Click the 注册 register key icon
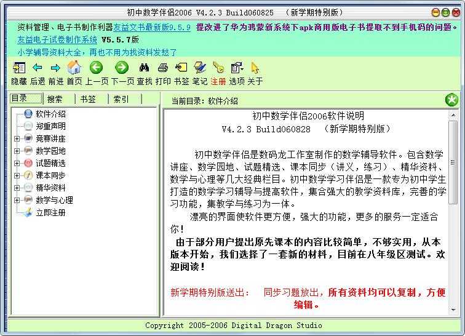Viewport: 465px width, 336px height. 218,68
